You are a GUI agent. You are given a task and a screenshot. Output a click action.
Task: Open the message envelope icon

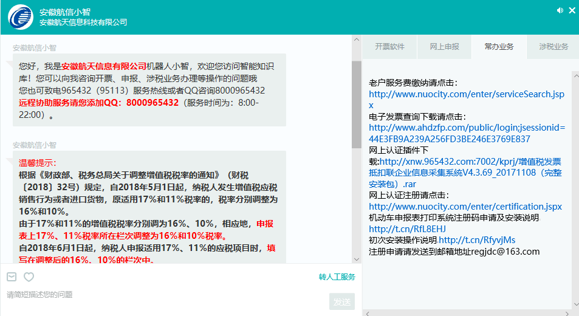click(x=12, y=276)
